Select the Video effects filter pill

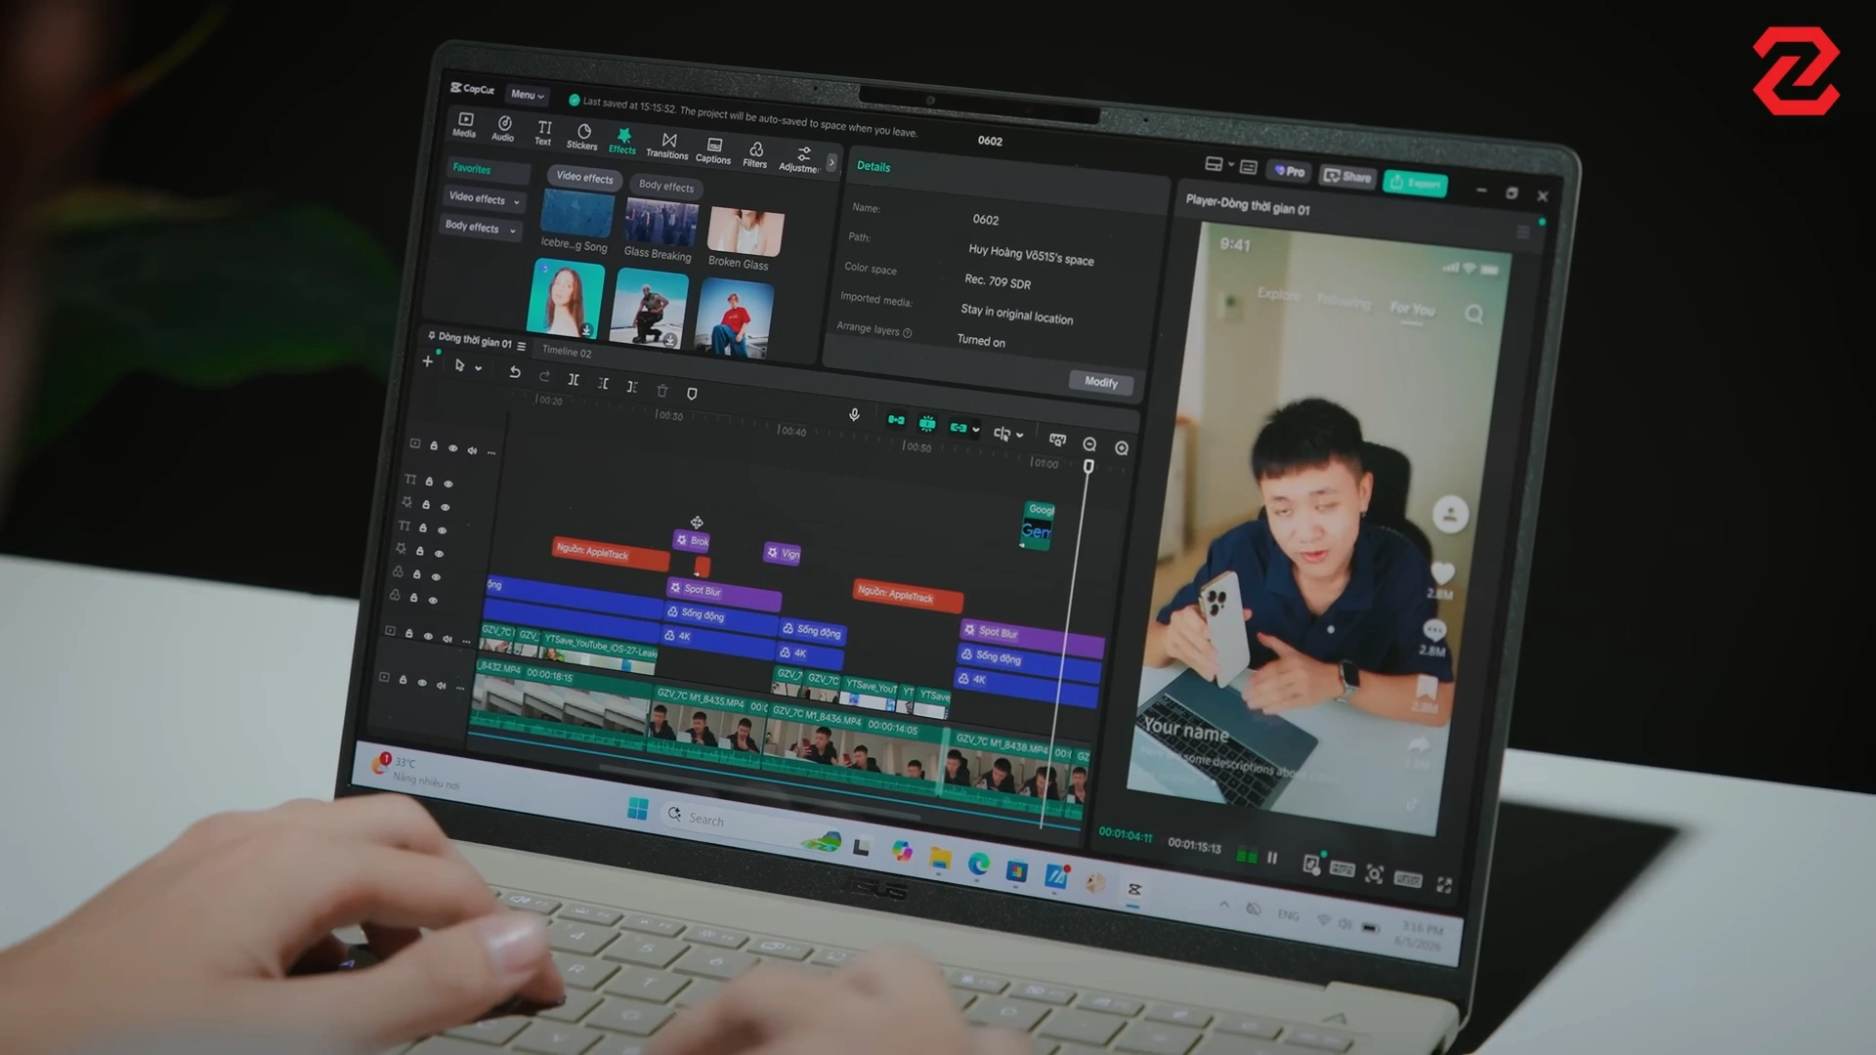tap(584, 178)
